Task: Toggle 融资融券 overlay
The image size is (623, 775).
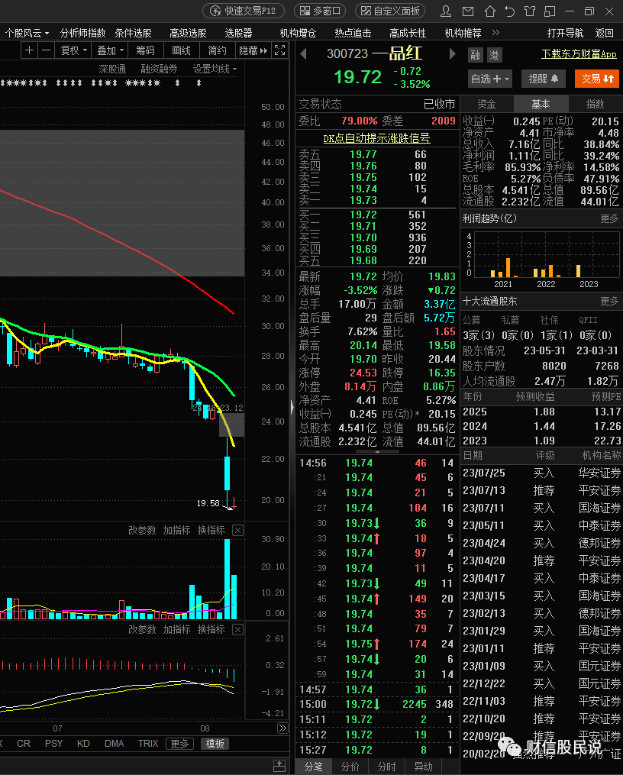Action: (x=159, y=69)
